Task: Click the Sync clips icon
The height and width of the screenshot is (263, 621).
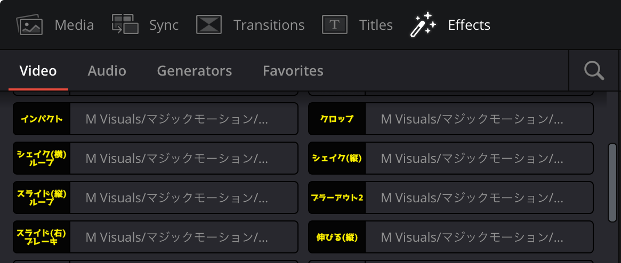Action: click(125, 24)
